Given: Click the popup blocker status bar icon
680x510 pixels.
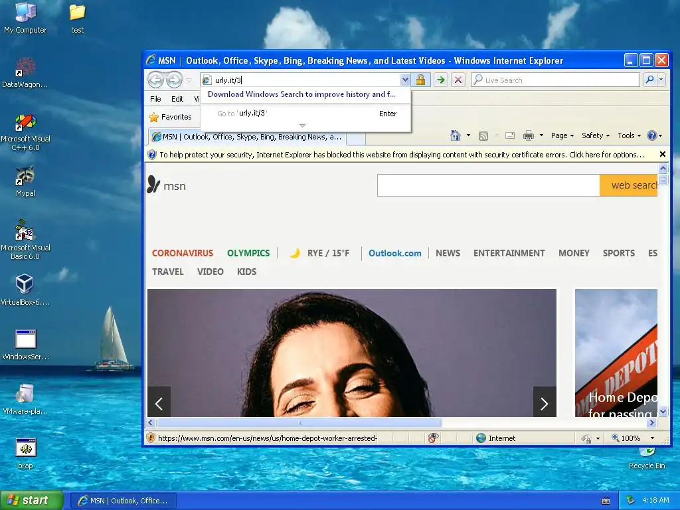Looking at the screenshot, I should pos(433,438).
